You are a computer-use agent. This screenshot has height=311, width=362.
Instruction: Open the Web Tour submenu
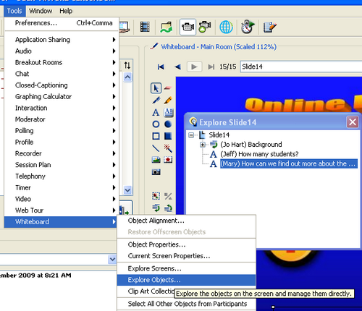62,210
